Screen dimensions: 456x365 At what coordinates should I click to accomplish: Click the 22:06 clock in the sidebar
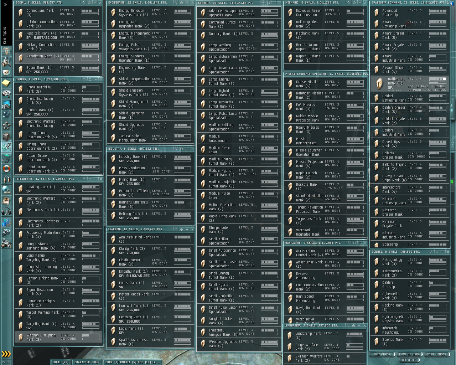coord(6,362)
